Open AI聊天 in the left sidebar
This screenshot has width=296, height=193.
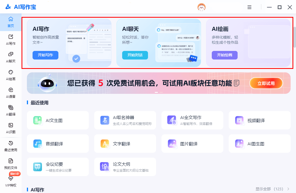pos(11,57)
